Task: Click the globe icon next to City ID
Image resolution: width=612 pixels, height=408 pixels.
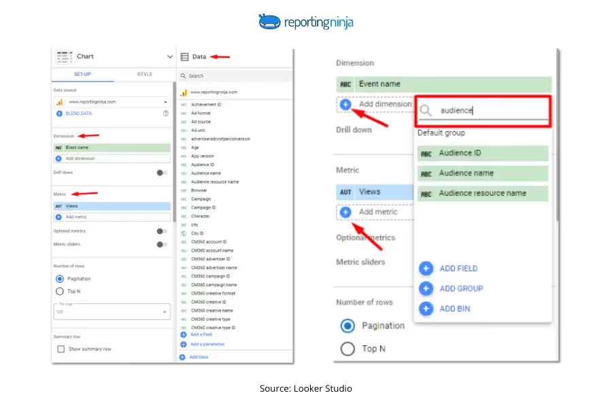Action: pyautogui.click(x=184, y=233)
